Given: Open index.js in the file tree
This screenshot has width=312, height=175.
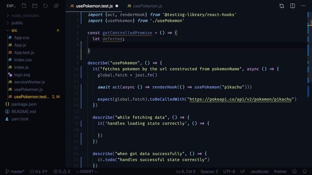Looking at the screenshot, I should tap(21, 67).
